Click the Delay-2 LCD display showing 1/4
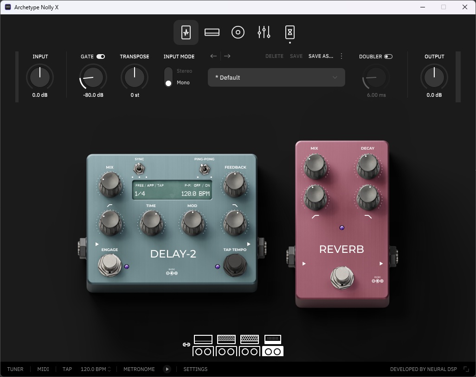 tap(172, 190)
